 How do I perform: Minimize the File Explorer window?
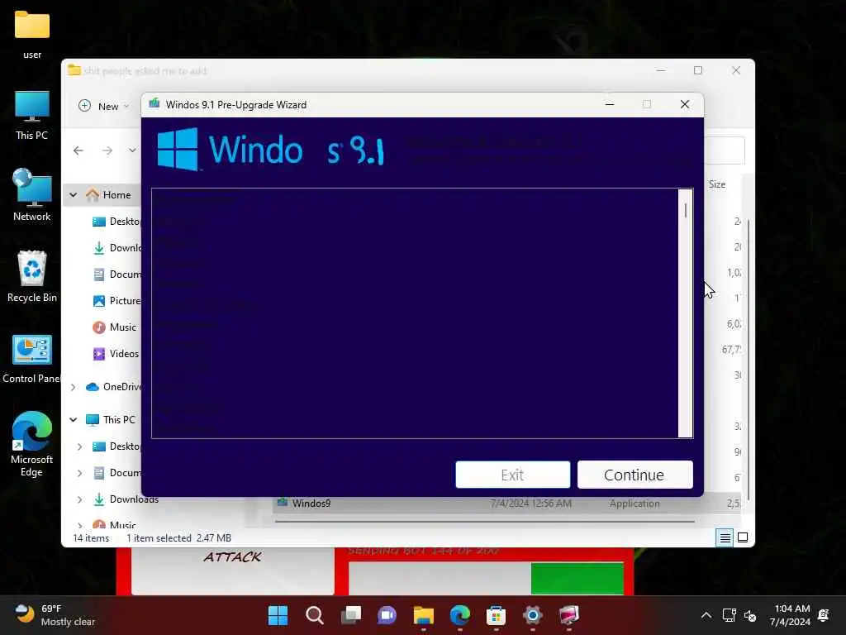661,70
